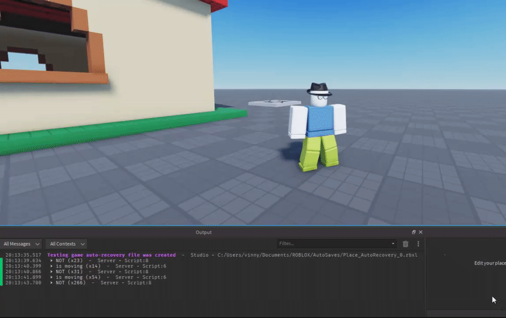Click 'Server - Script:6' on the x14 row

(141, 266)
